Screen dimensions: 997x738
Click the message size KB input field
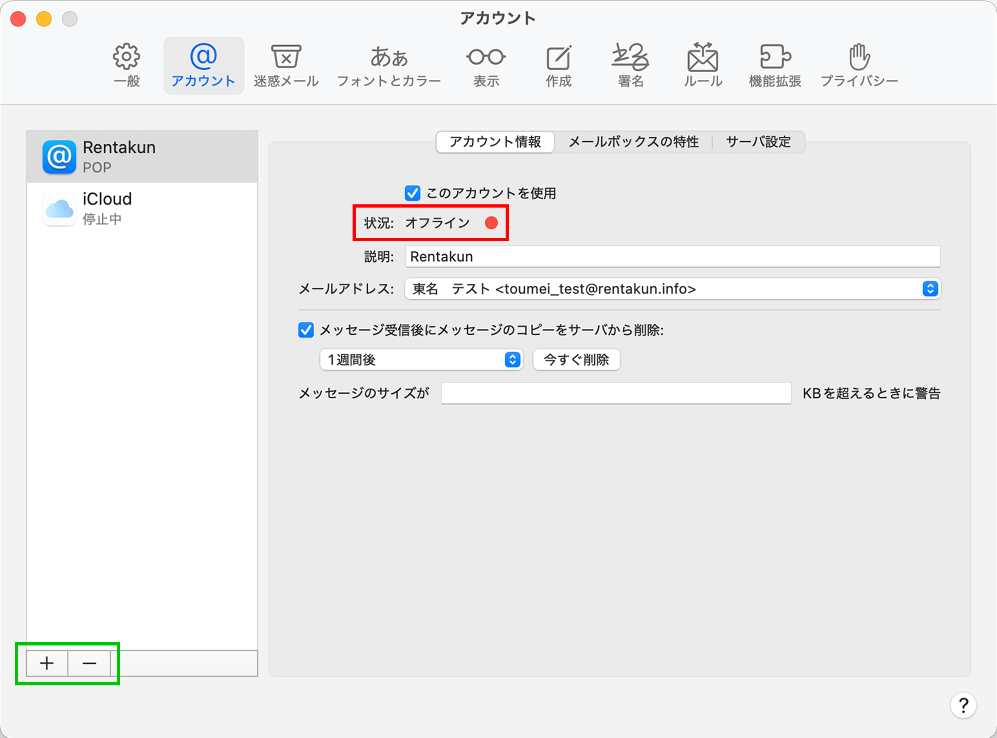pos(616,393)
